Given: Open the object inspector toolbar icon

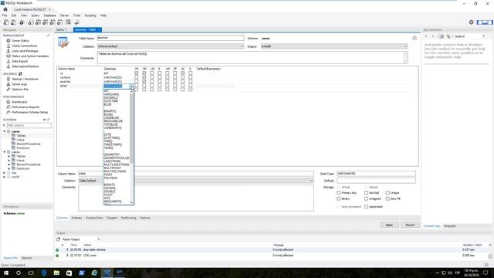Looking at the screenshot, I should (22, 22).
